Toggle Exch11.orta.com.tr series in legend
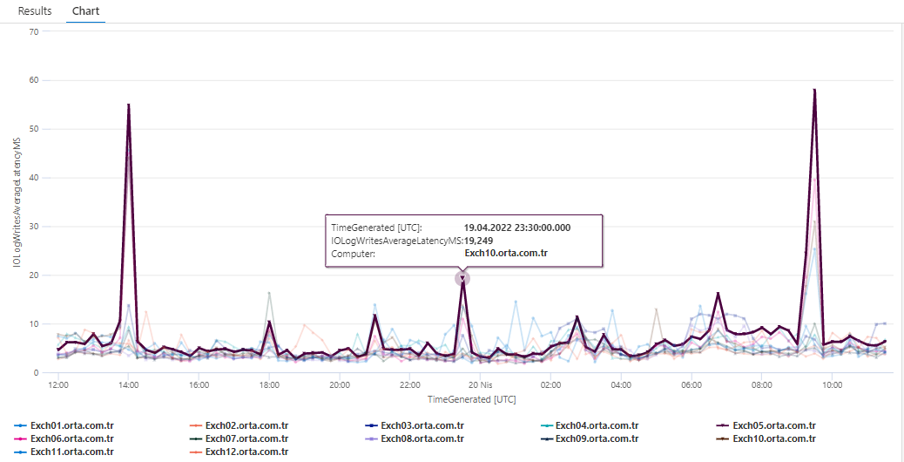904x462 pixels. 64,452
